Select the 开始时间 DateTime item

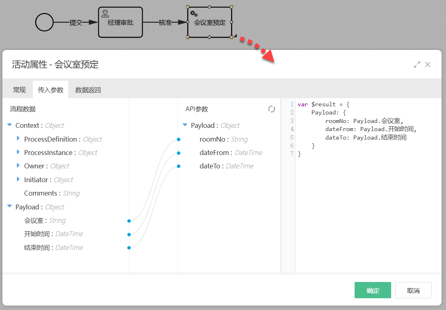click(53, 234)
